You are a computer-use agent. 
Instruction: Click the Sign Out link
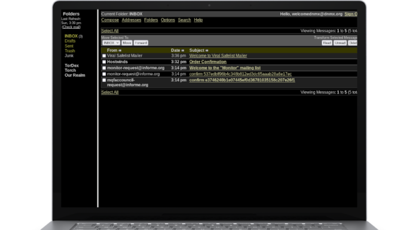[351, 14]
